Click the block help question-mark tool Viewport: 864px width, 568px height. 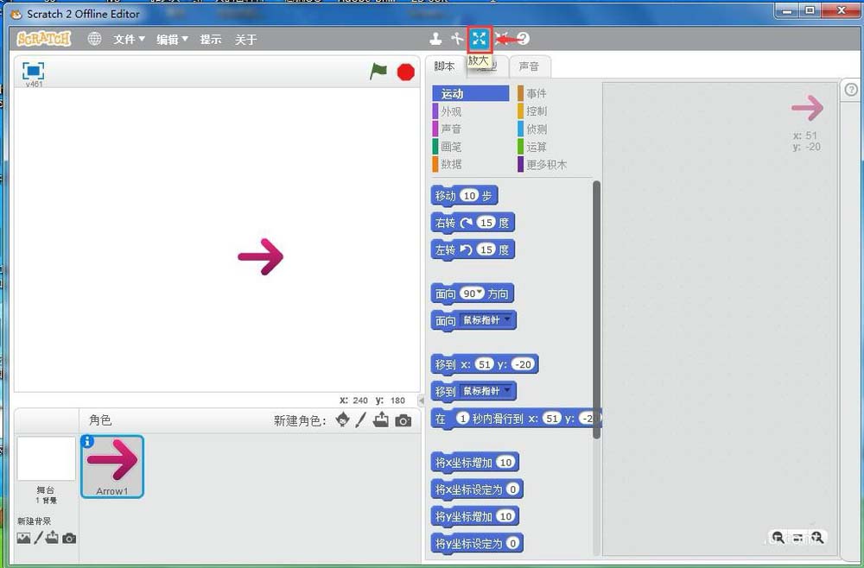pyautogui.click(x=524, y=39)
